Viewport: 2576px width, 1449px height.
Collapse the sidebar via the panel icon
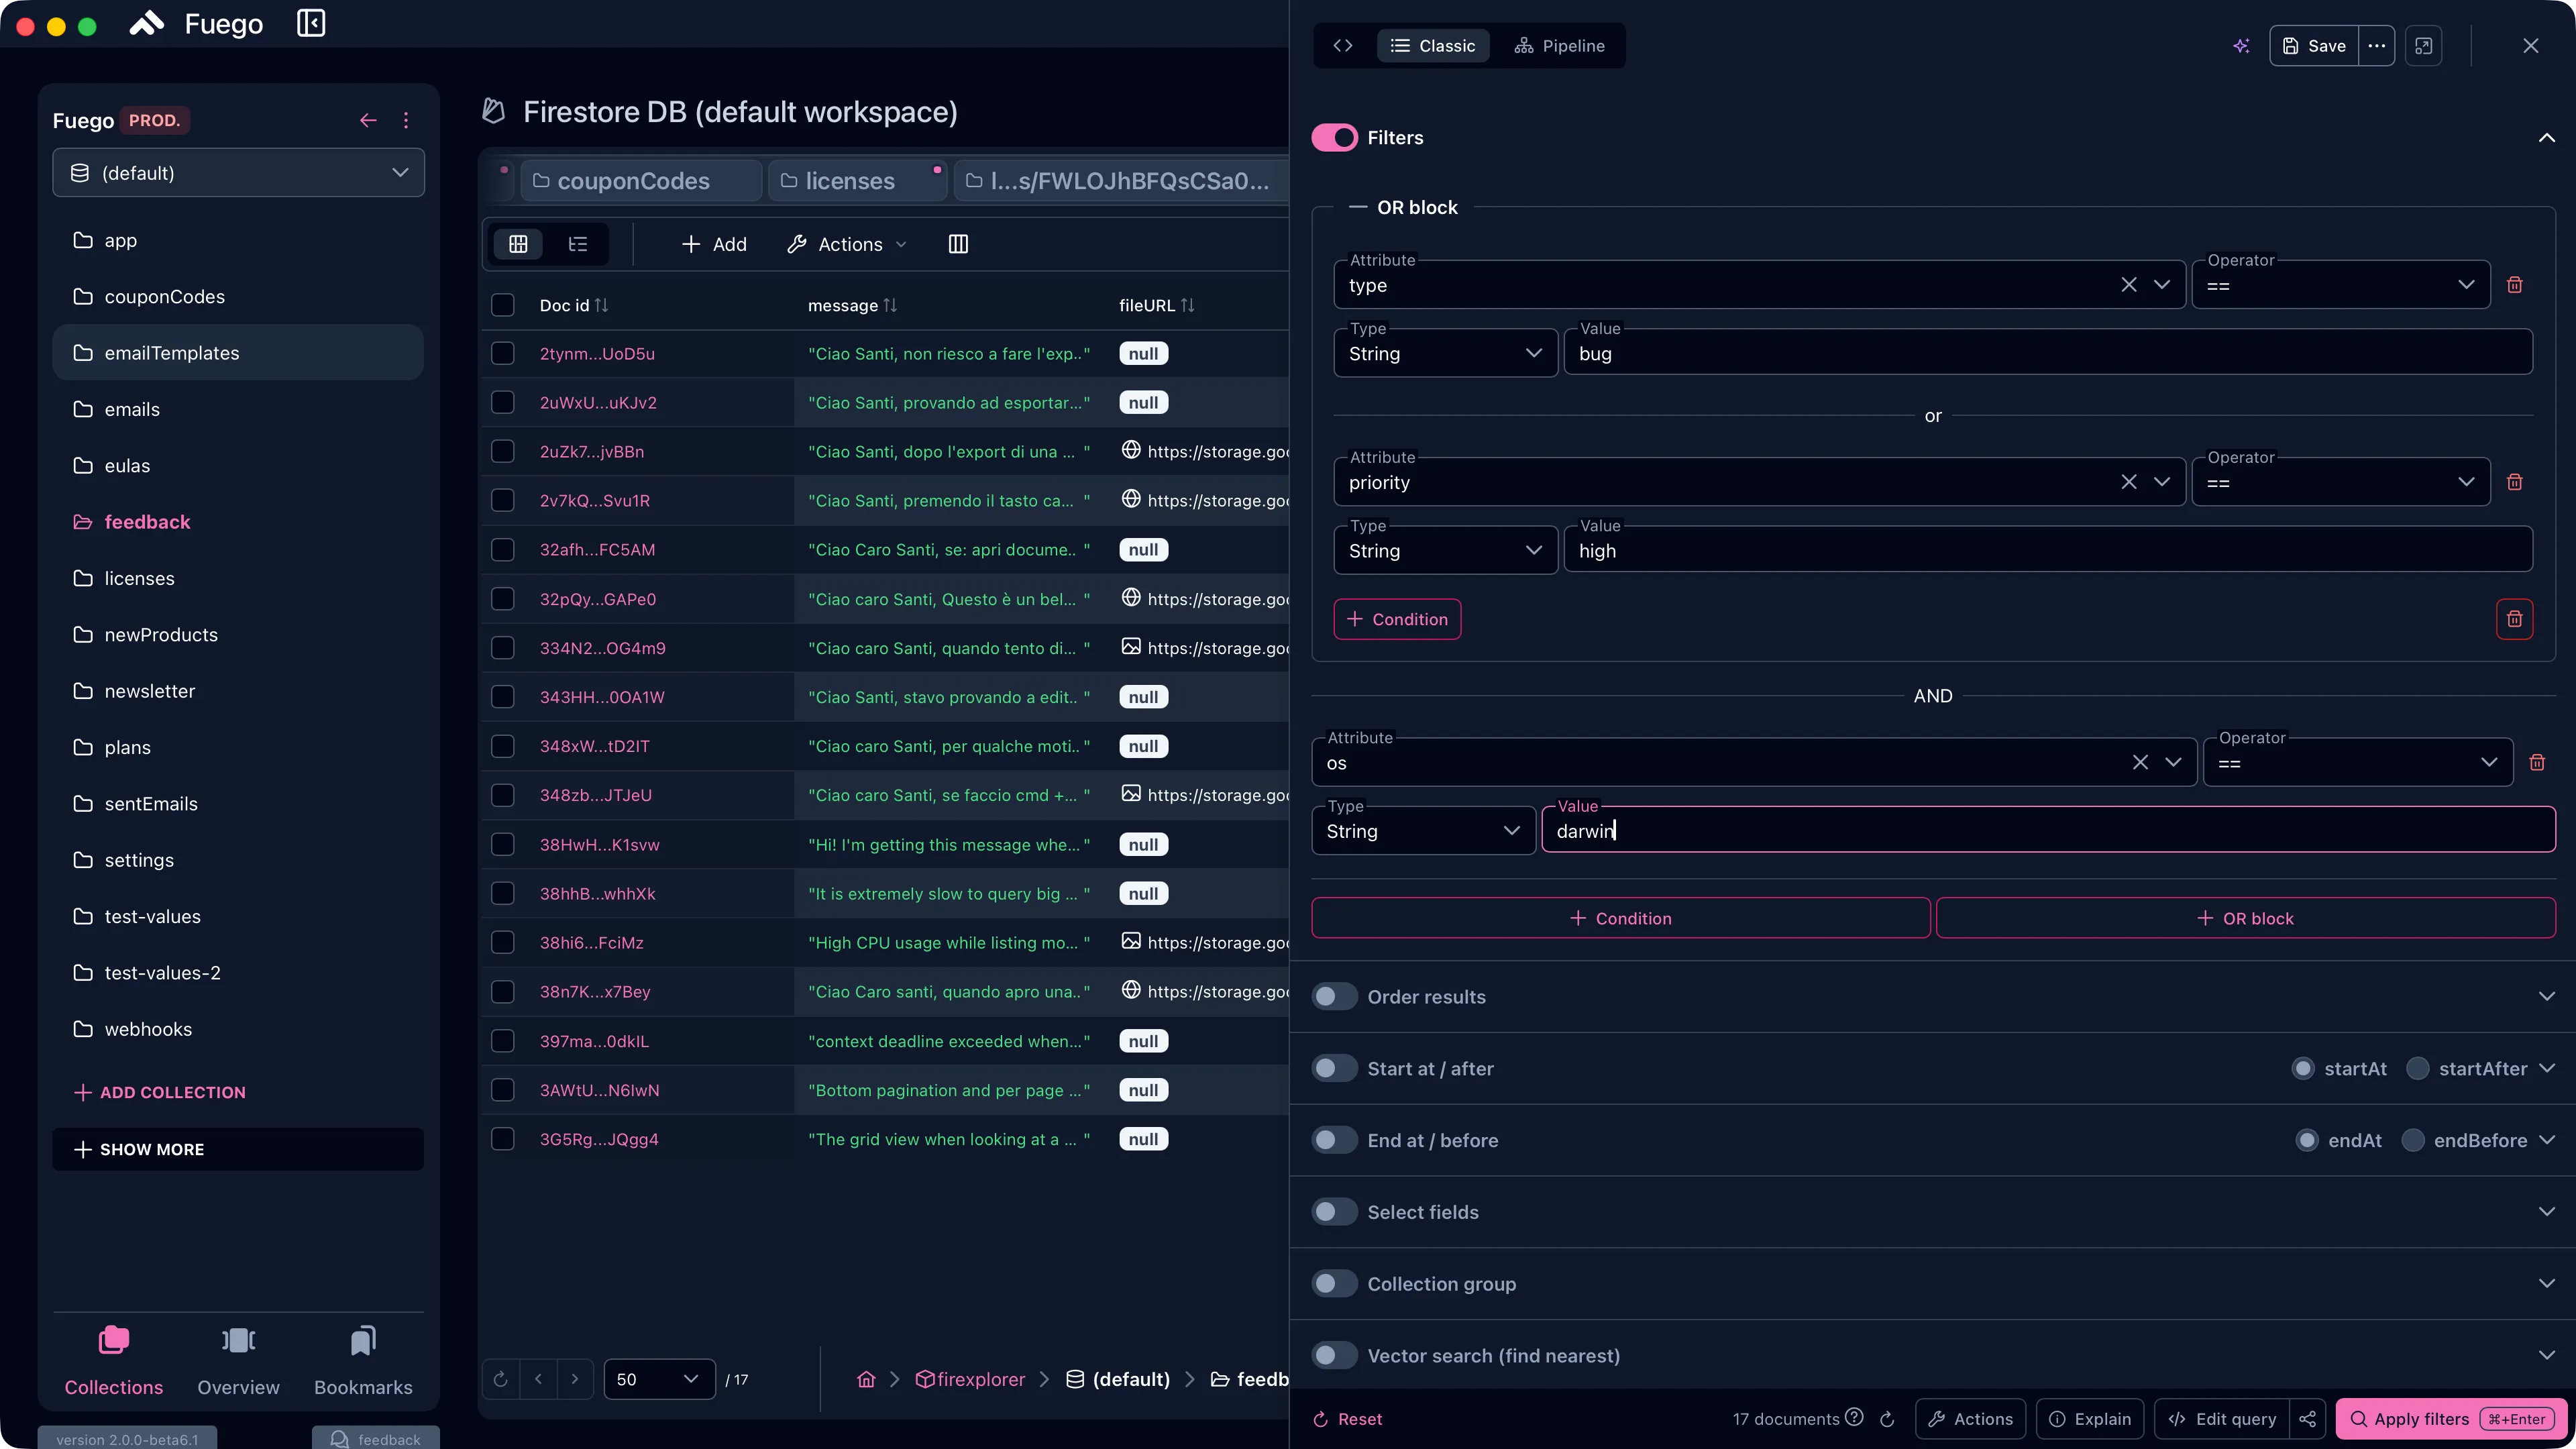point(311,23)
